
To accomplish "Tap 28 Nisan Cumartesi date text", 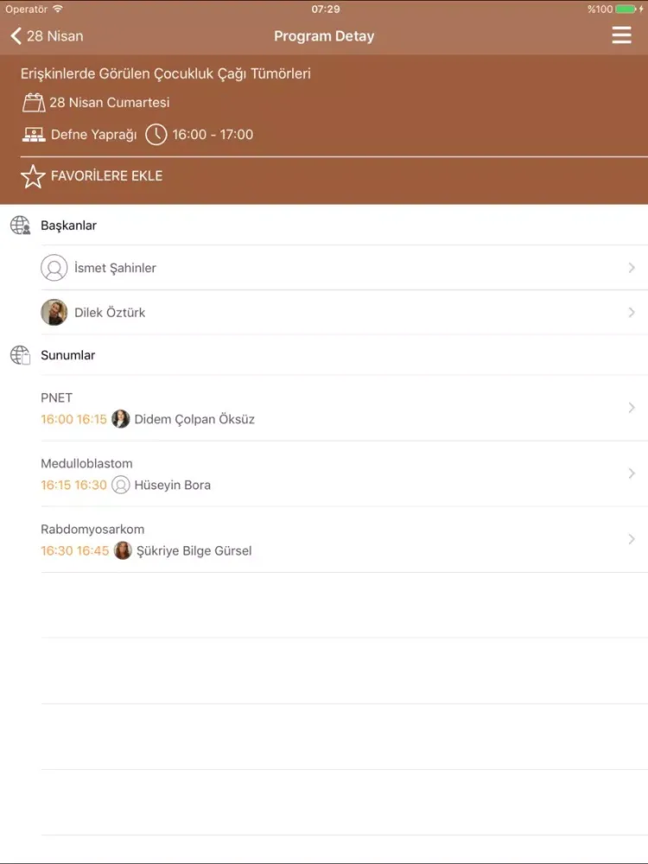I will (x=109, y=103).
